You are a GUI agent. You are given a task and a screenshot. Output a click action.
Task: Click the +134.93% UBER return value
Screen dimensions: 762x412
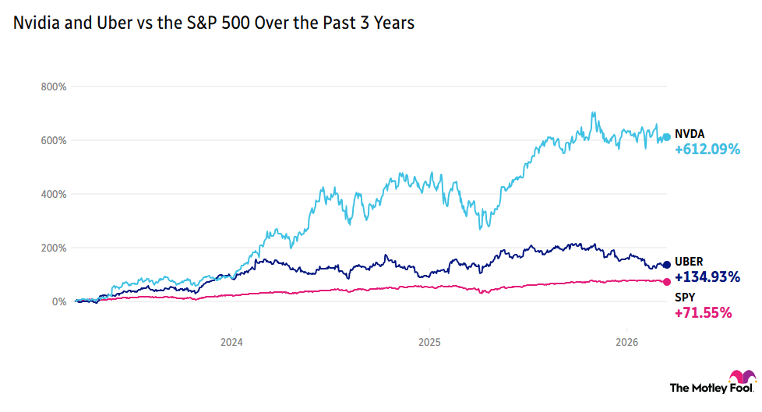[x=707, y=277]
